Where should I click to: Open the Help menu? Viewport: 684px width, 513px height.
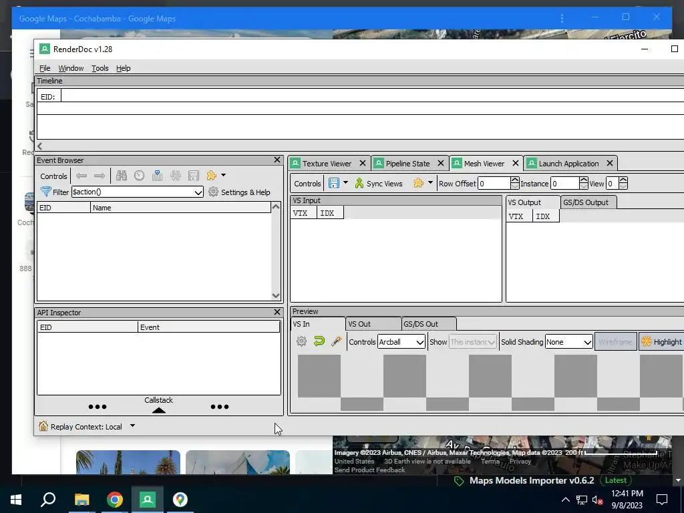[123, 68]
